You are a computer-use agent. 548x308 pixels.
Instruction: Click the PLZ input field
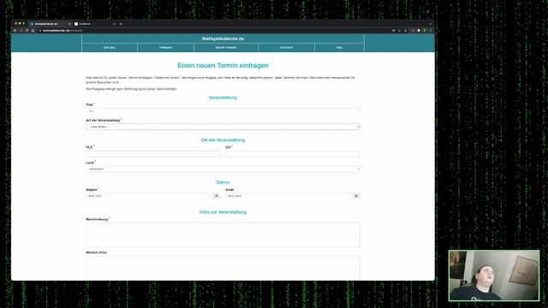[x=153, y=154]
